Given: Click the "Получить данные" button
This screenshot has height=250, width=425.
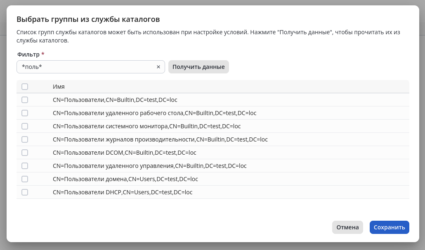Looking at the screenshot, I should [198, 67].
